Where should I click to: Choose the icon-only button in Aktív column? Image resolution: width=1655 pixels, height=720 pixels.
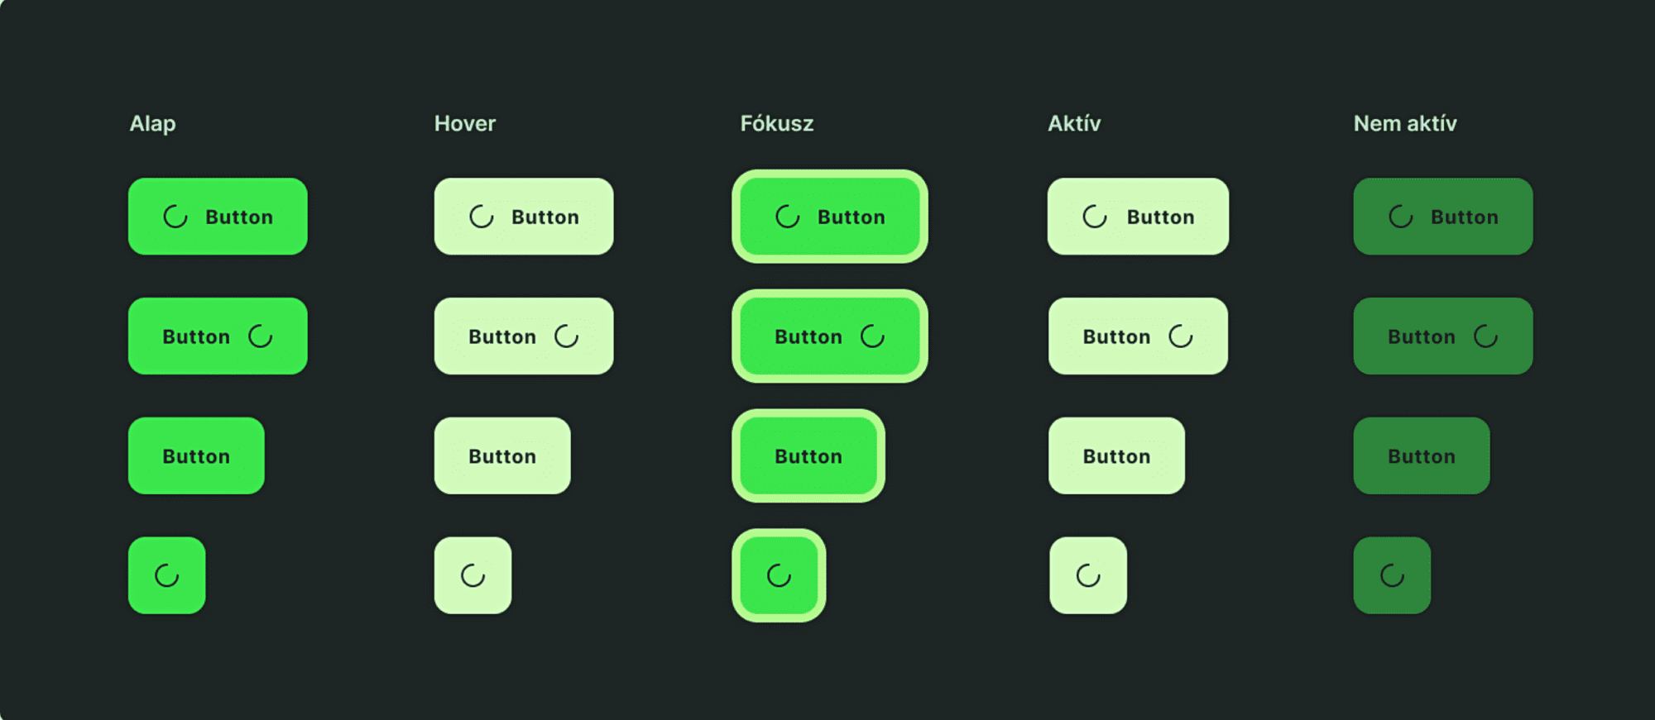point(1088,575)
